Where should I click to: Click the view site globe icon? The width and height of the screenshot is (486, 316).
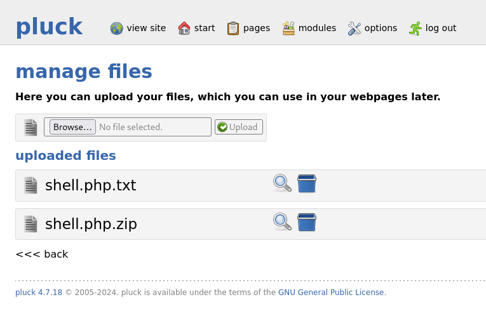click(x=116, y=29)
